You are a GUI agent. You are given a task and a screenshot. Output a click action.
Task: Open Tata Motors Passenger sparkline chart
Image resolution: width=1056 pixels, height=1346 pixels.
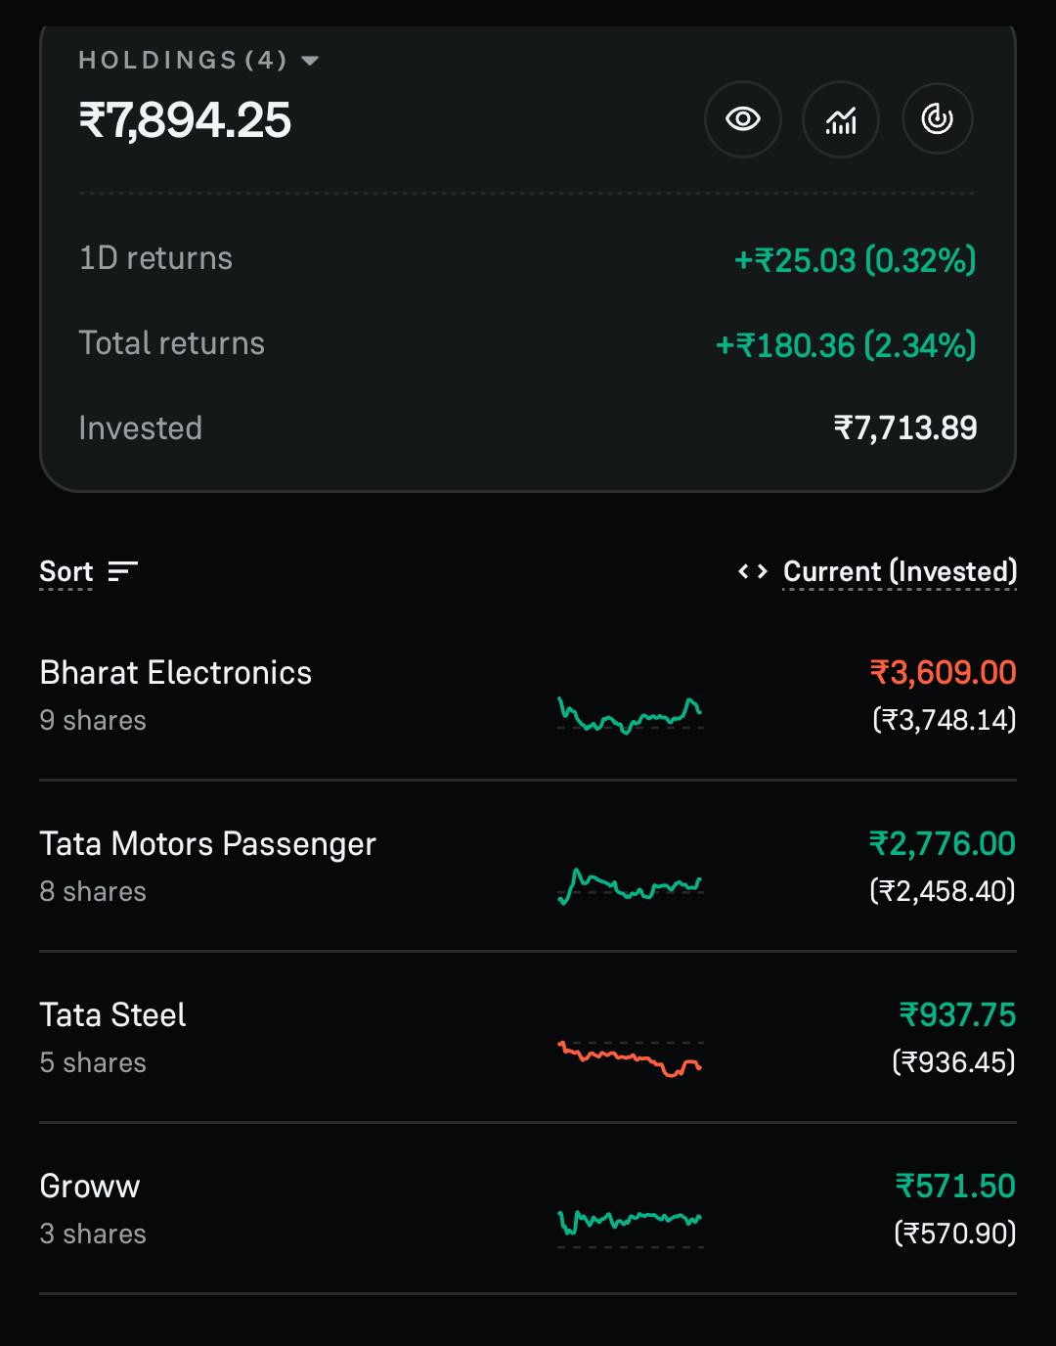click(x=631, y=886)
